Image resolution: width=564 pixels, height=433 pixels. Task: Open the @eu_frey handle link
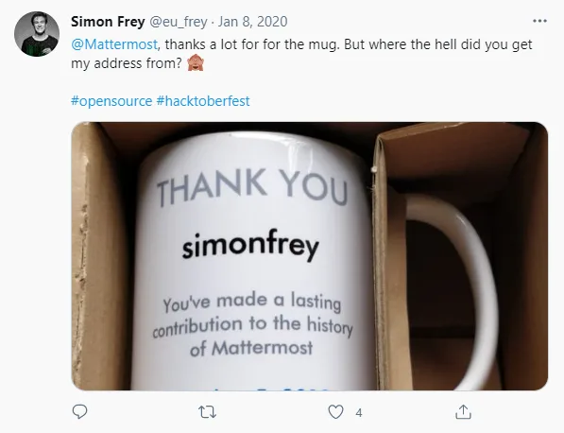tap(178, 22)
